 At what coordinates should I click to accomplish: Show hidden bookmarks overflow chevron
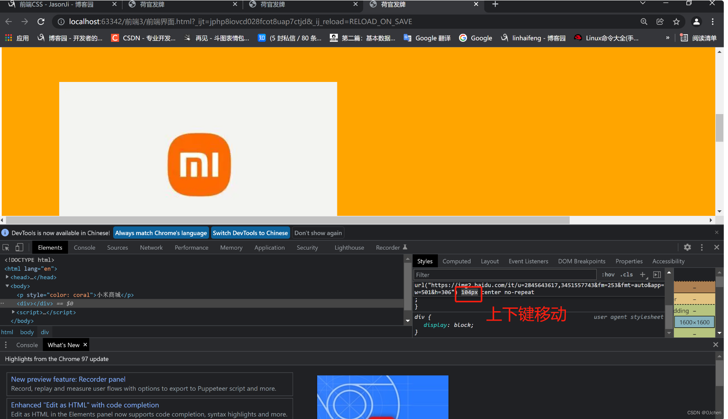point(668,38)
